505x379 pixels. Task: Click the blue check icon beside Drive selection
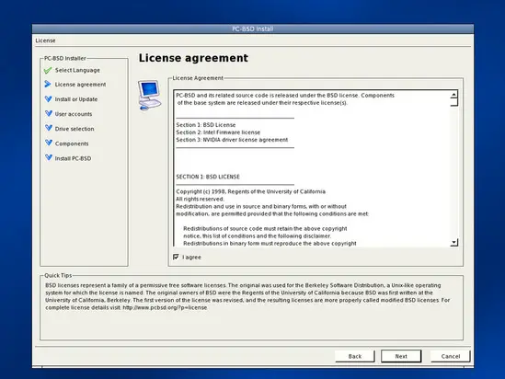tap(49, 128)
